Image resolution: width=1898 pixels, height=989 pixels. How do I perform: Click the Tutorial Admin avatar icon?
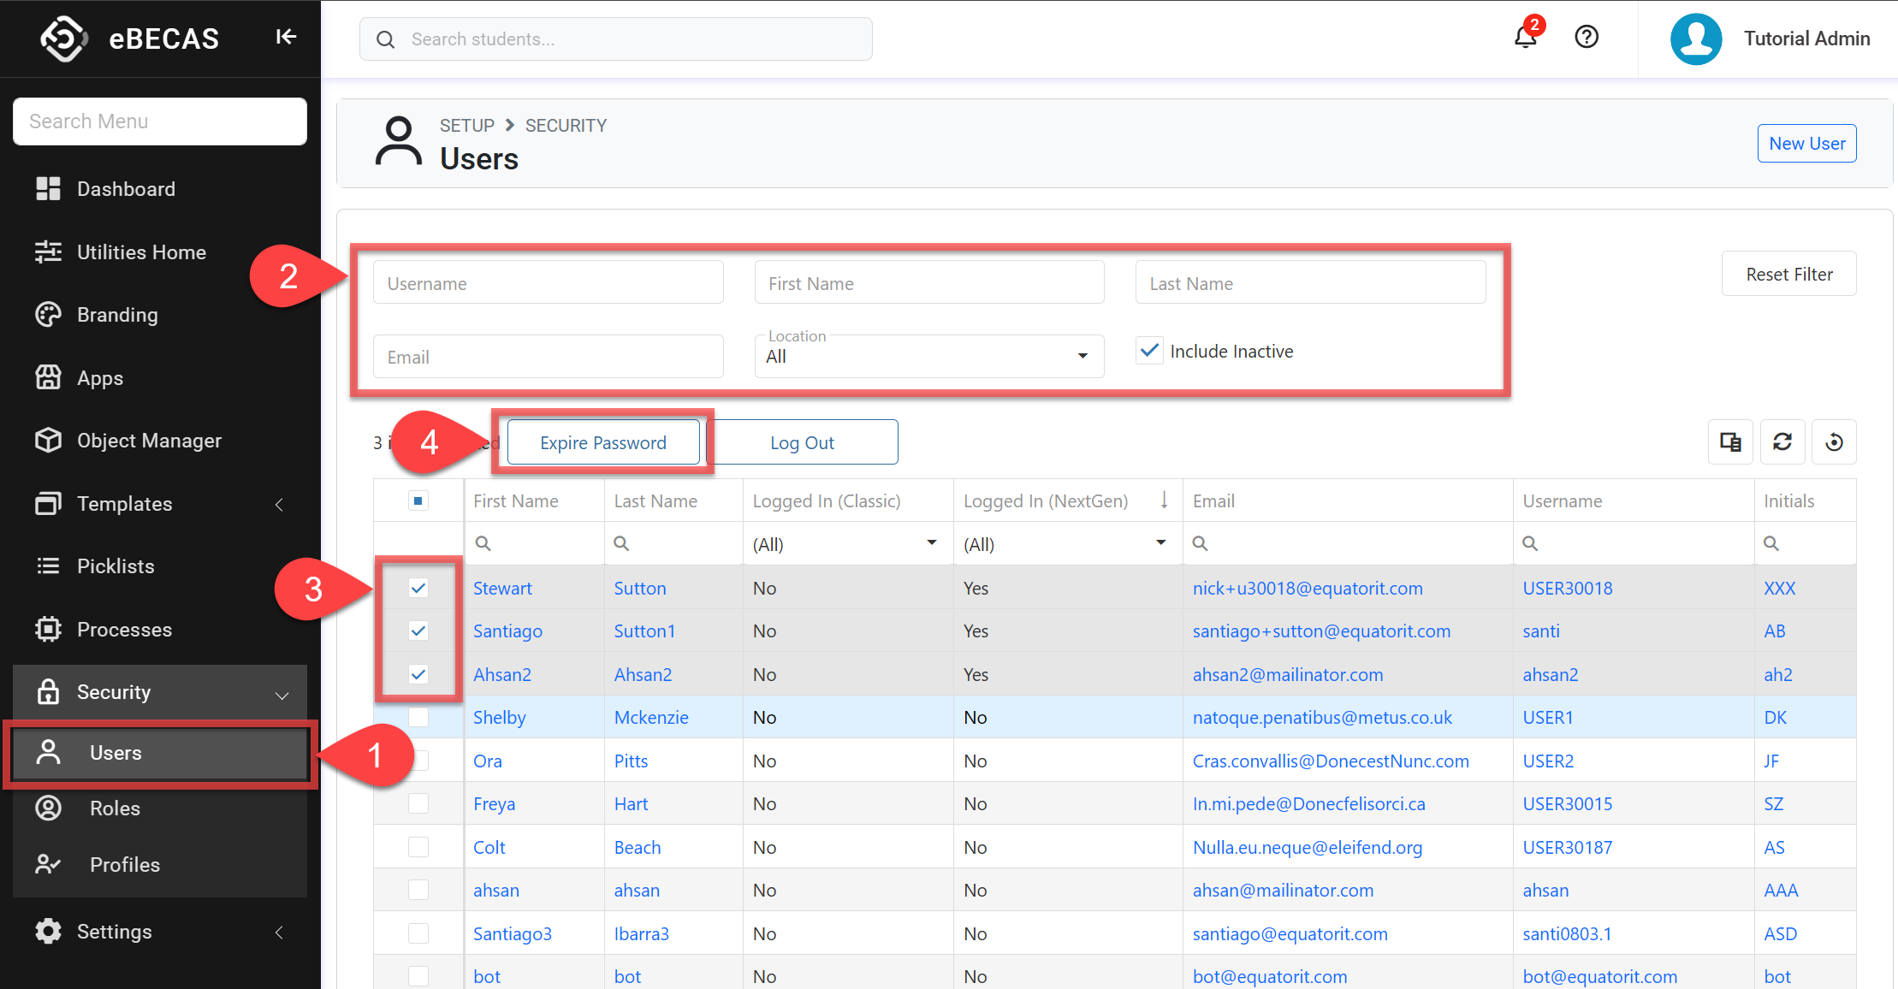click(x=1696, y=38)
